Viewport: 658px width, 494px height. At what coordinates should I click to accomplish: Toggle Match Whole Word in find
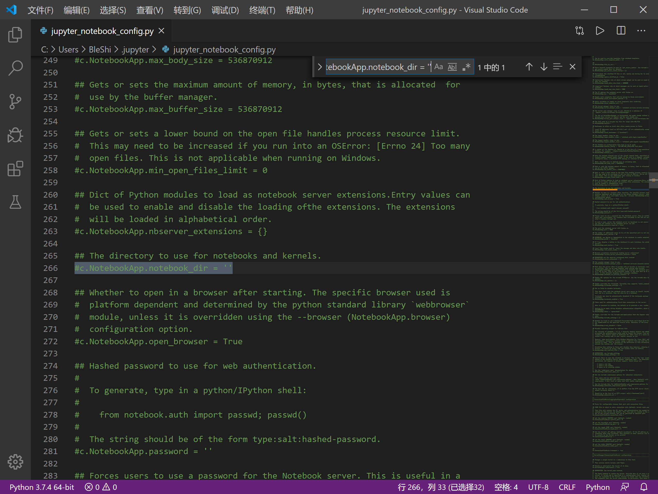(x=452, y=67)
